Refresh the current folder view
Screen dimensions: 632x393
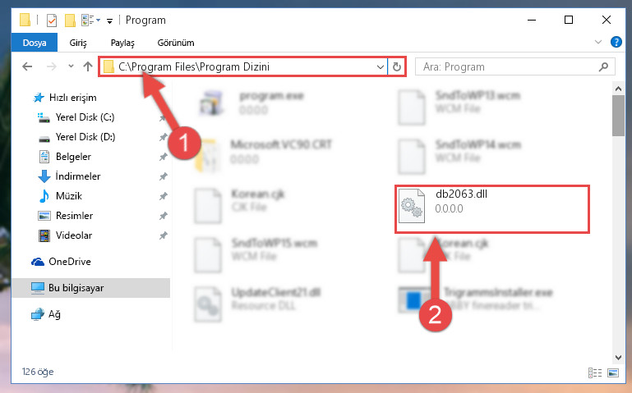coord(397,66)
